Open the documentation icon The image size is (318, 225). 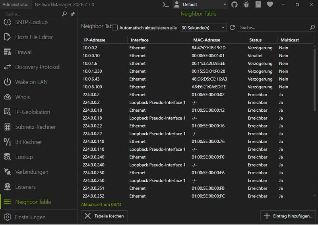coord(258,4)
